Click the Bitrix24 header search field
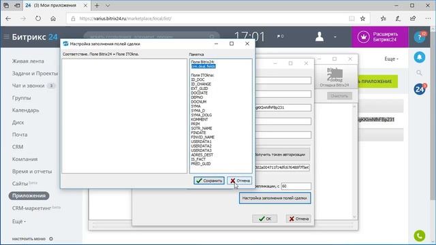Image resolution: width=436 pixels, height=245 pixels. pos(151,36)
